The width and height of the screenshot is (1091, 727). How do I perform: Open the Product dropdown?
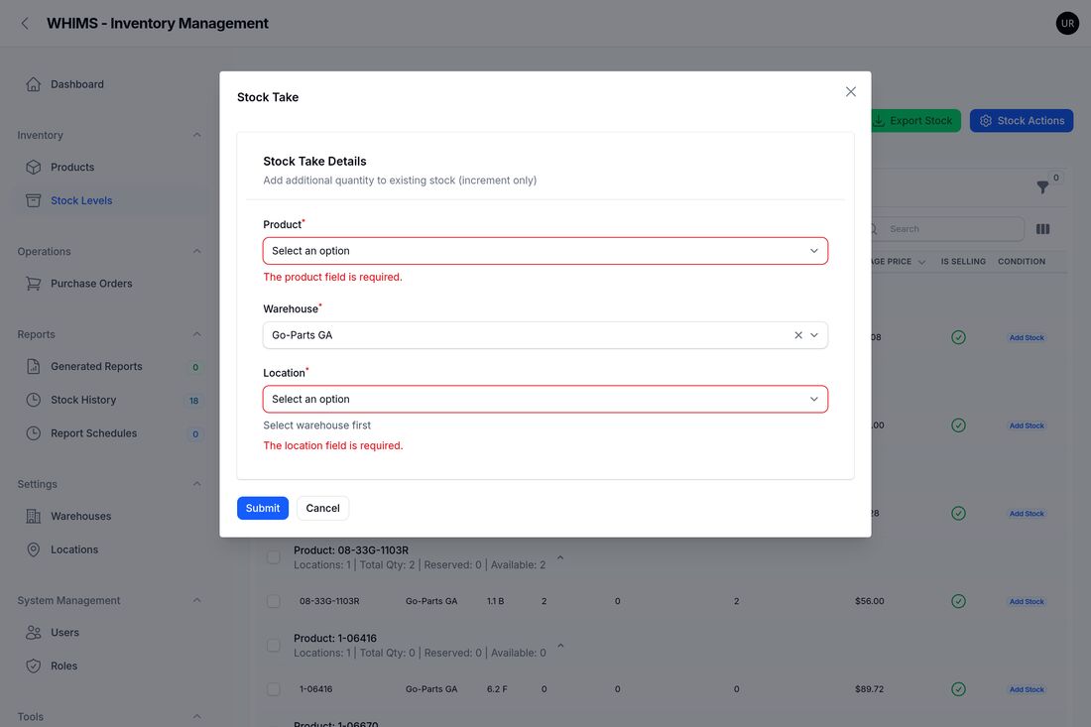545,251
